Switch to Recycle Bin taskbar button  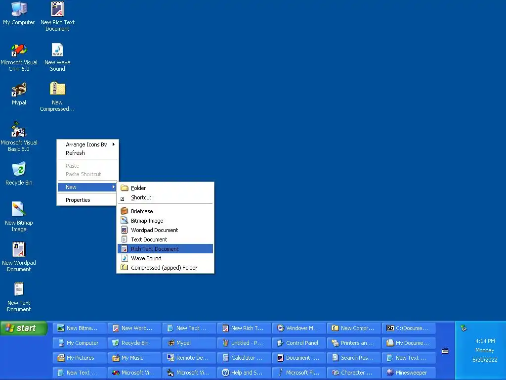pos(134,343)
